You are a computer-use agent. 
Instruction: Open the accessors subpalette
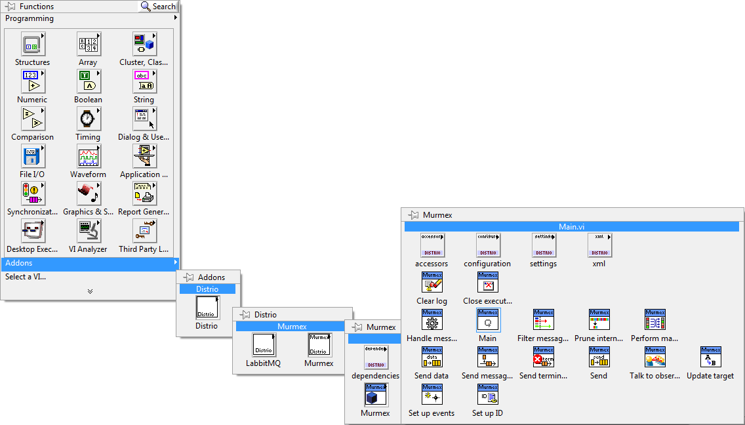click(432, 245)
